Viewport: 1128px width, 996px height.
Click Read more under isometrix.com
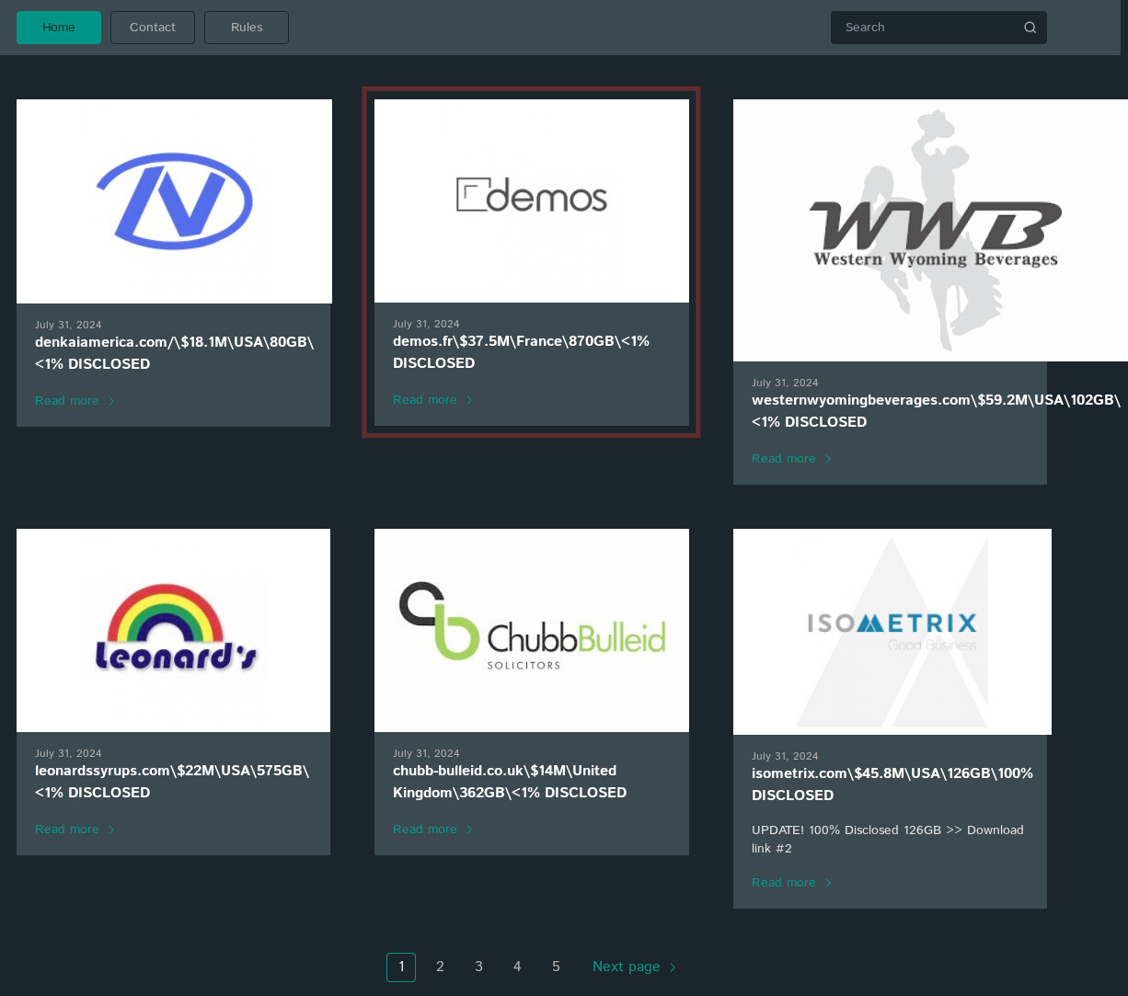coord(784,883)
